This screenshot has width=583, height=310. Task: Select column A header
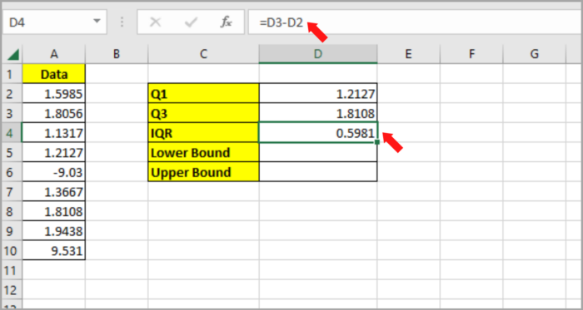click(x=54, y=54)
